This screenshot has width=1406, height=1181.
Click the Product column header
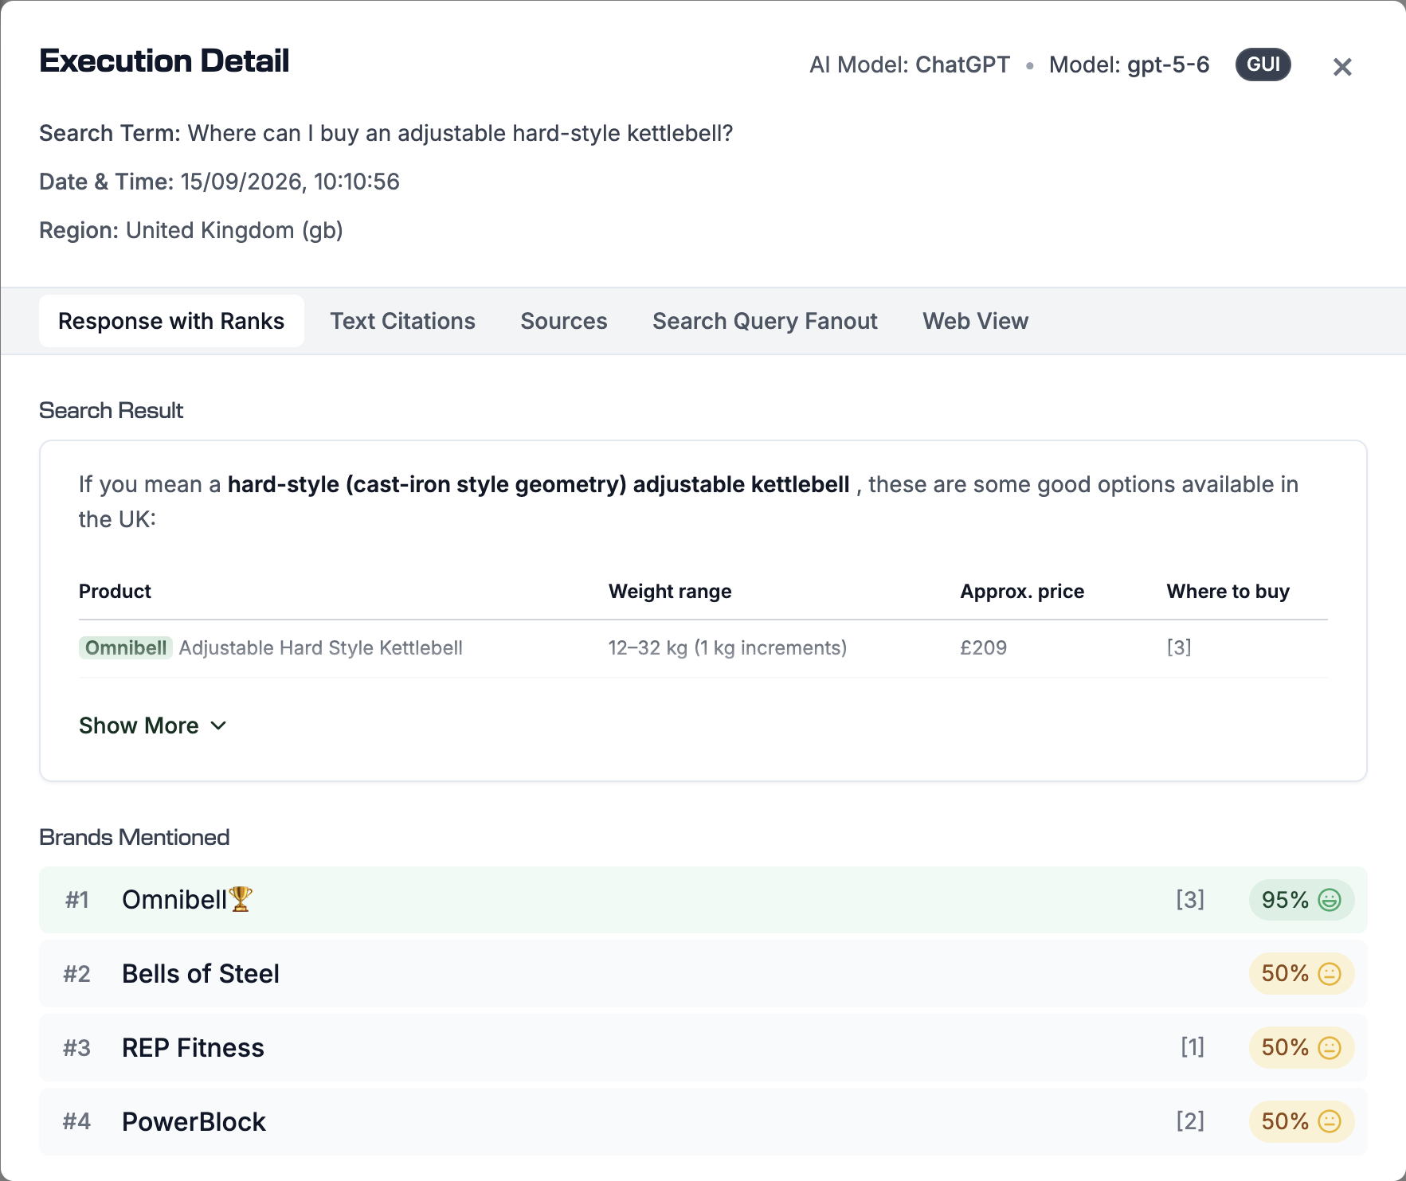point(115,592)
